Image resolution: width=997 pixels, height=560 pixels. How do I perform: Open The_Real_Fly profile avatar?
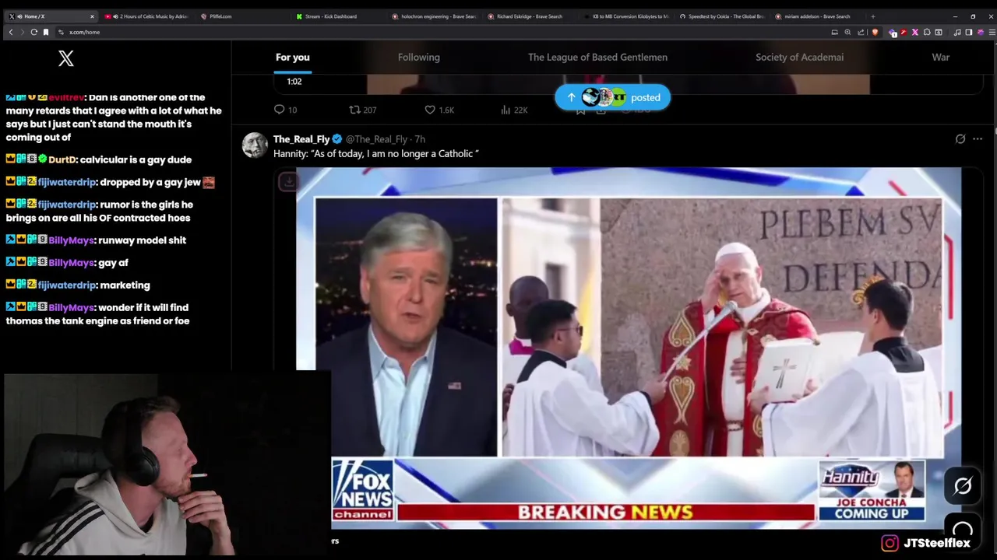pos(255,145)
